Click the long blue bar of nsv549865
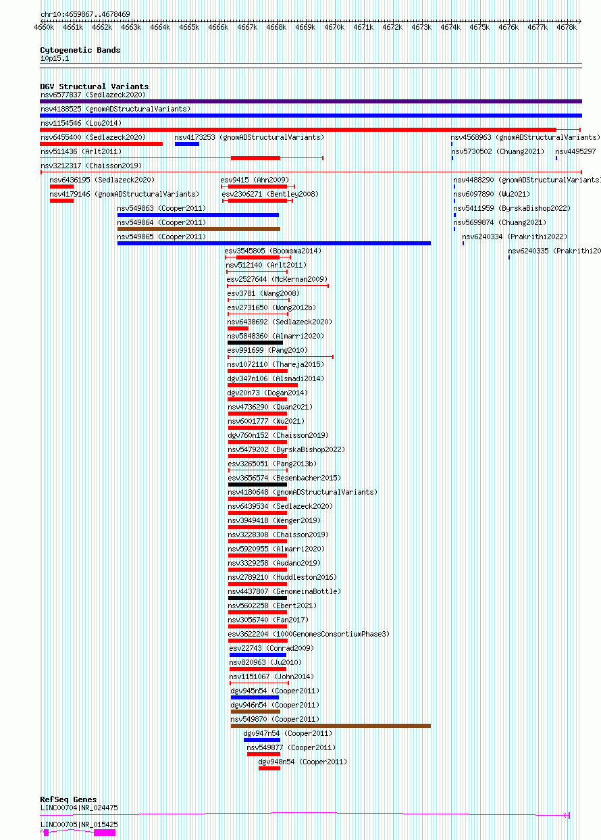 tap(274, 243)
